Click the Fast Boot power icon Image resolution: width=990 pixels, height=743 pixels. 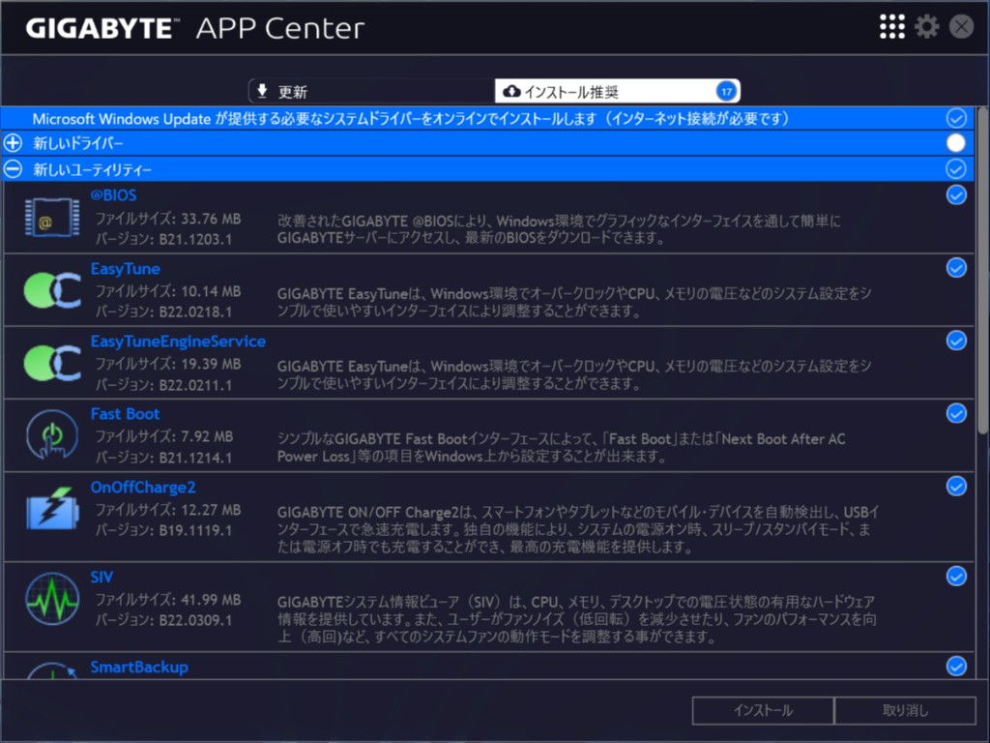[x=51, y=435]
